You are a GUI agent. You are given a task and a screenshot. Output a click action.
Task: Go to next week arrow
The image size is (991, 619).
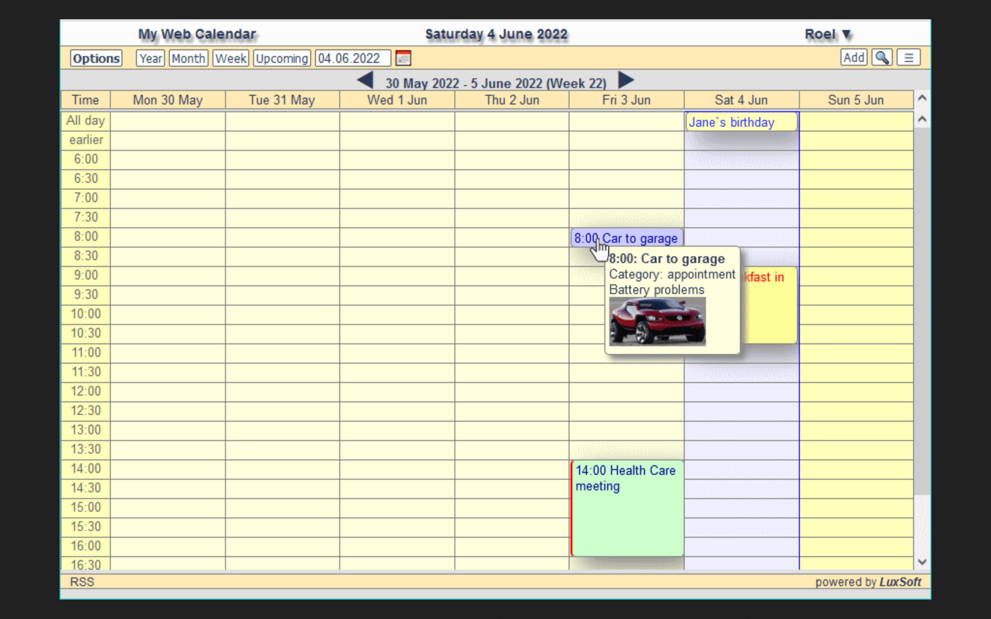click(626, 80)
